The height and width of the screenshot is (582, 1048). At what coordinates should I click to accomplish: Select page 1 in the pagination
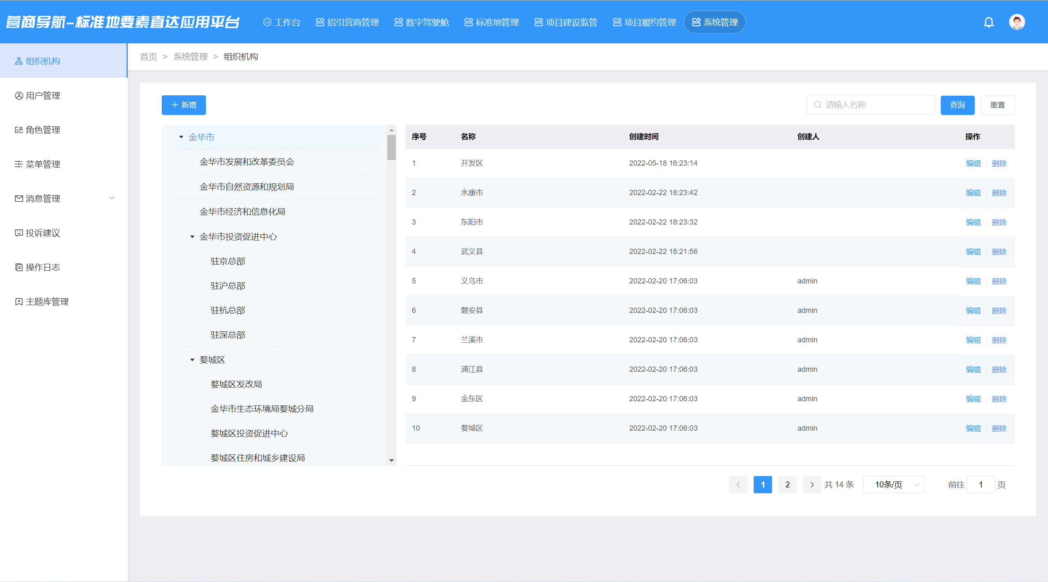[763, 485]
